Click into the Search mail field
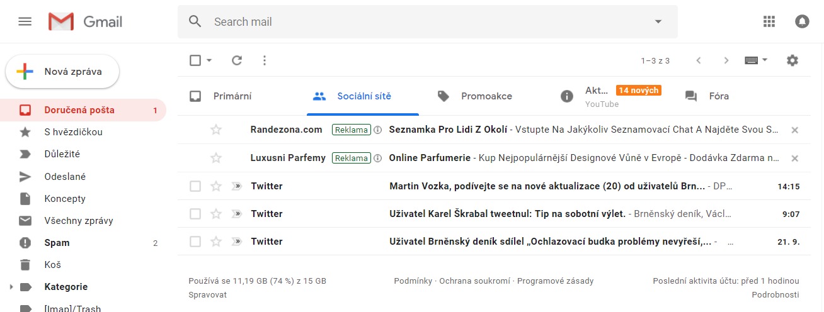Image resolution: width=824 pixels, height=312 pixels. coord(428,21)
